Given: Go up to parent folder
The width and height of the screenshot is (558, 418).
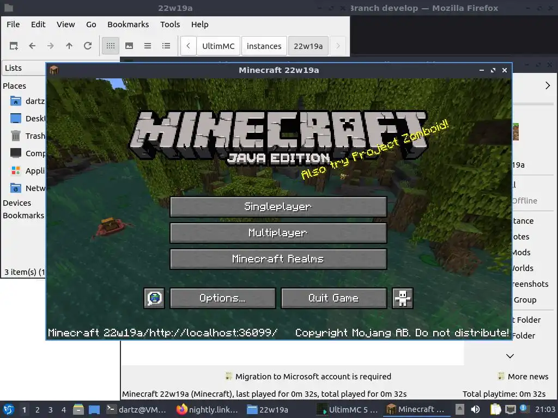Looking at the screenshot, I should pyautogui.click(x=69, y=46).
